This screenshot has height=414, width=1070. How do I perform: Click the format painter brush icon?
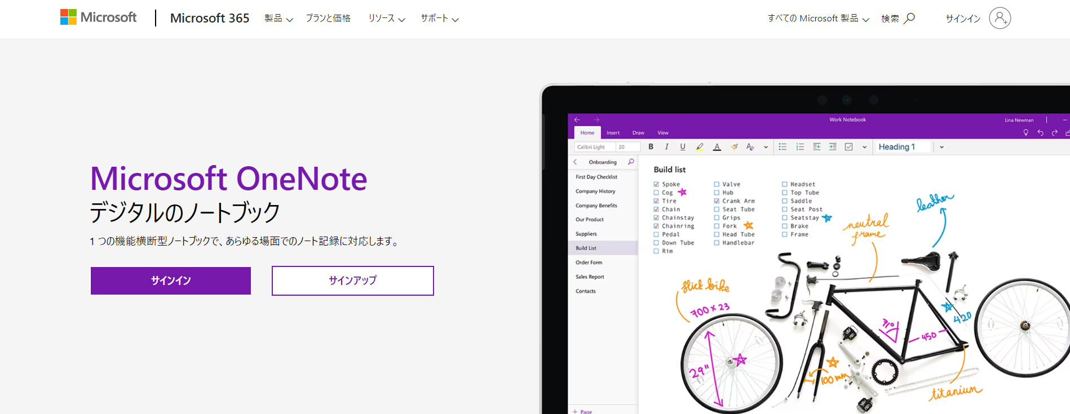(x=734, y=146)
